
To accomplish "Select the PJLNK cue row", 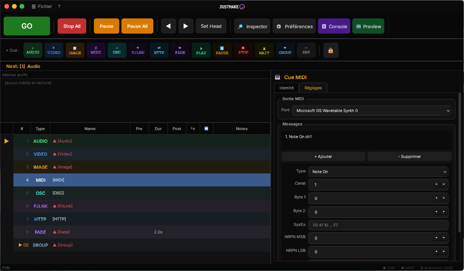I will coord(142,206).
